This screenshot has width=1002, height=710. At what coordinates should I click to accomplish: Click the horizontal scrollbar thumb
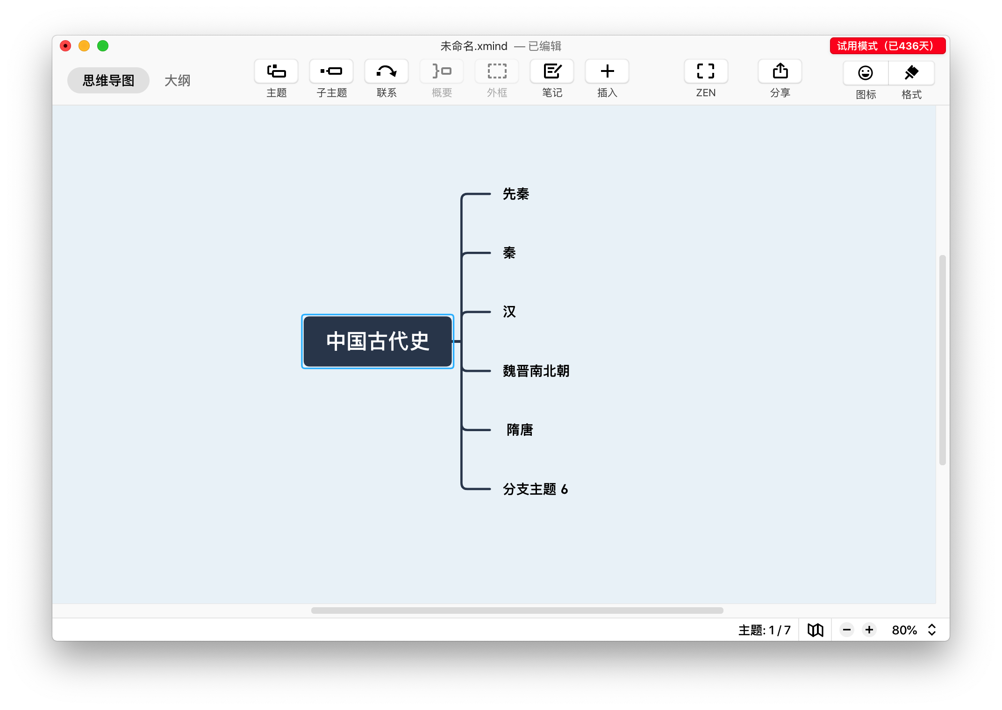point(517,611)
